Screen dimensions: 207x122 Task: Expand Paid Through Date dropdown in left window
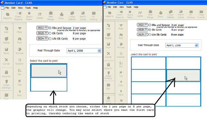[99, 51]
